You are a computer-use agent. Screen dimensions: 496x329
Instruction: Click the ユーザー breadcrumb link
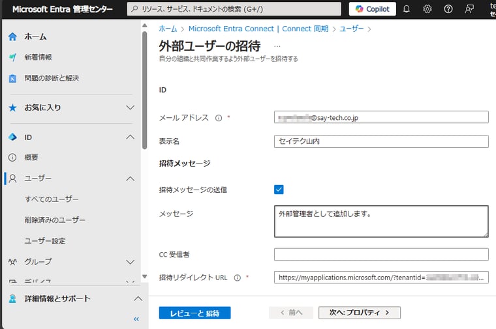click(x=351, y=29)
